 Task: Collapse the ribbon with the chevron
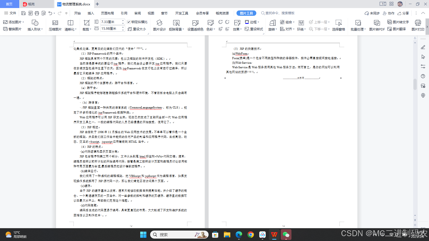click(x=423, y=13)
